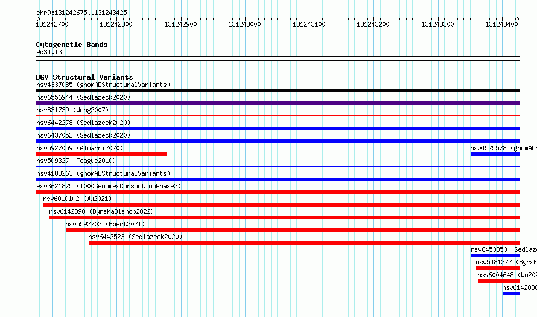Select the blue nsv4525578 variant bar
Screen dimensions: 537x317
tap(495, 154)
